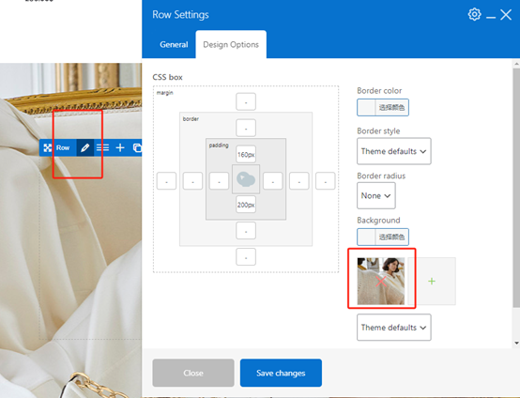Image resolution: width=520 pixels, height=398 pixels.
Task: Open the row layout lines icon
Action: pos(102,147)
